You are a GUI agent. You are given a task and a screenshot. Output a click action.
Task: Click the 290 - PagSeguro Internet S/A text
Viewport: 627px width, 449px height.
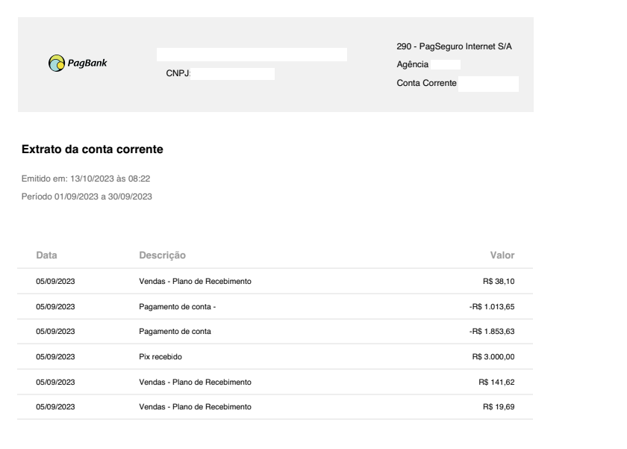point(454,46)
